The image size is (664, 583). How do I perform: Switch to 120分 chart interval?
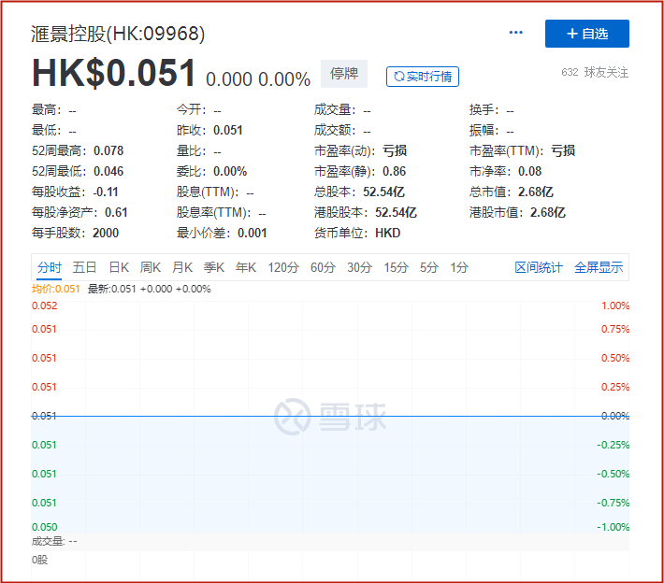pyautogui.click(x=283, y=267)
